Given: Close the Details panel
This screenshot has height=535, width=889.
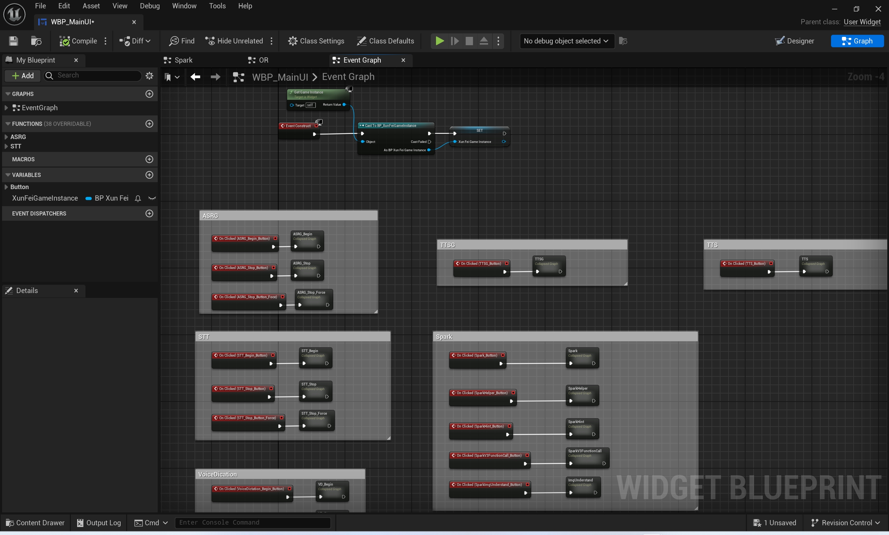Looking at the screenshot, I should 76,291.
